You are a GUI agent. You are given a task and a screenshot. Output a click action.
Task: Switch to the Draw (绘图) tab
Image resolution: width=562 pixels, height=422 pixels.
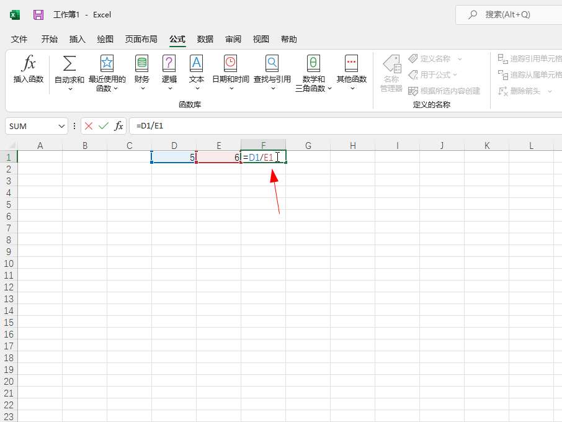pyautogui.click(x=105, y=39)
